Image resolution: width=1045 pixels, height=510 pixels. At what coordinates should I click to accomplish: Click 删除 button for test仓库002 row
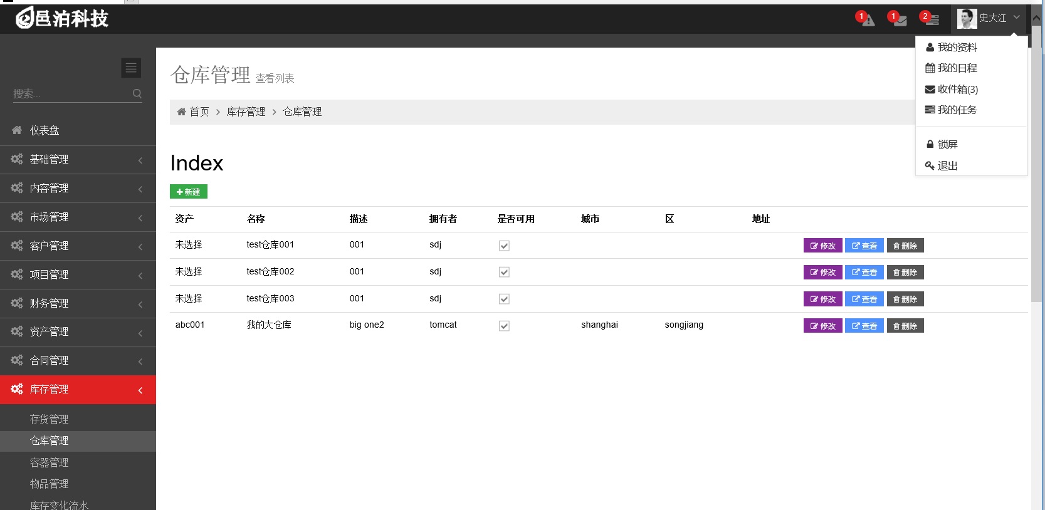pyautogui.click(x=905, y=273)
